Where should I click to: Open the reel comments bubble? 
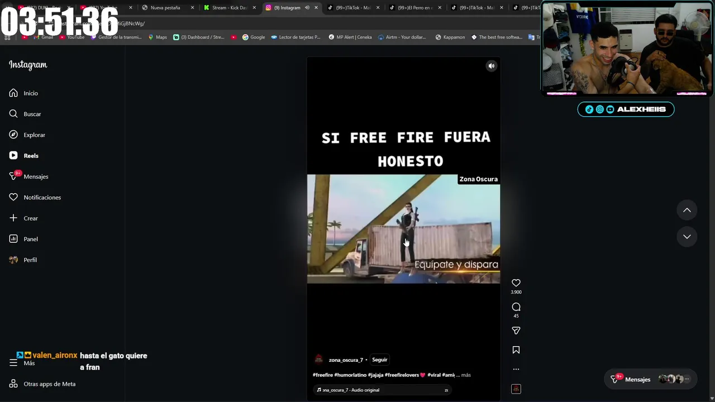(x=516, y=307)
